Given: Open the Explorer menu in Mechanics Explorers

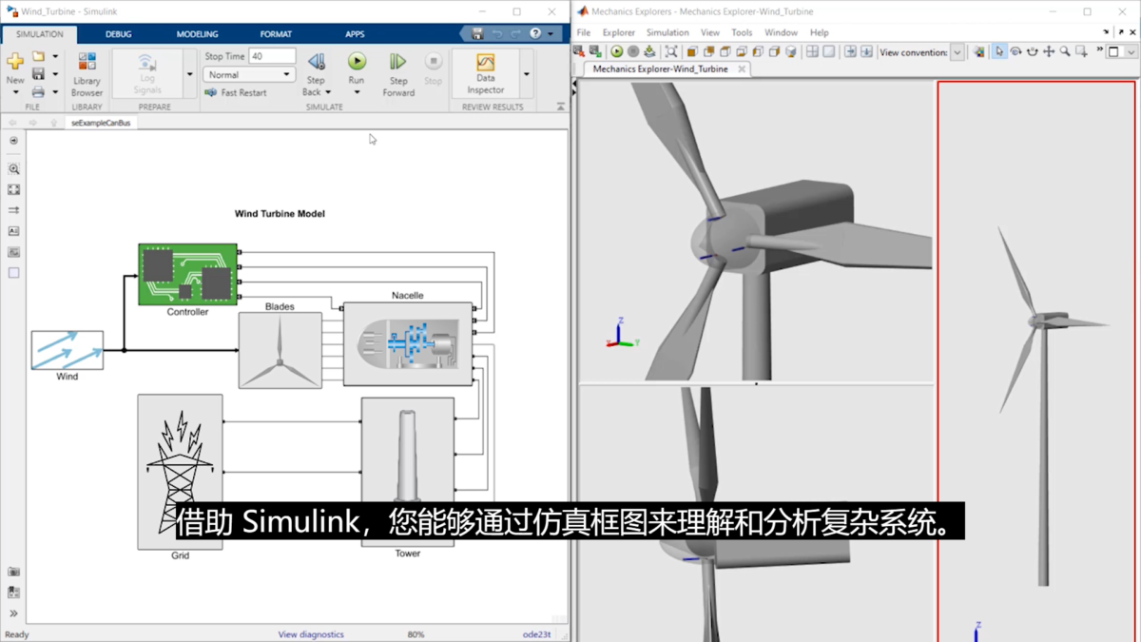Looking at the screenshot, I should pos(618,32).
